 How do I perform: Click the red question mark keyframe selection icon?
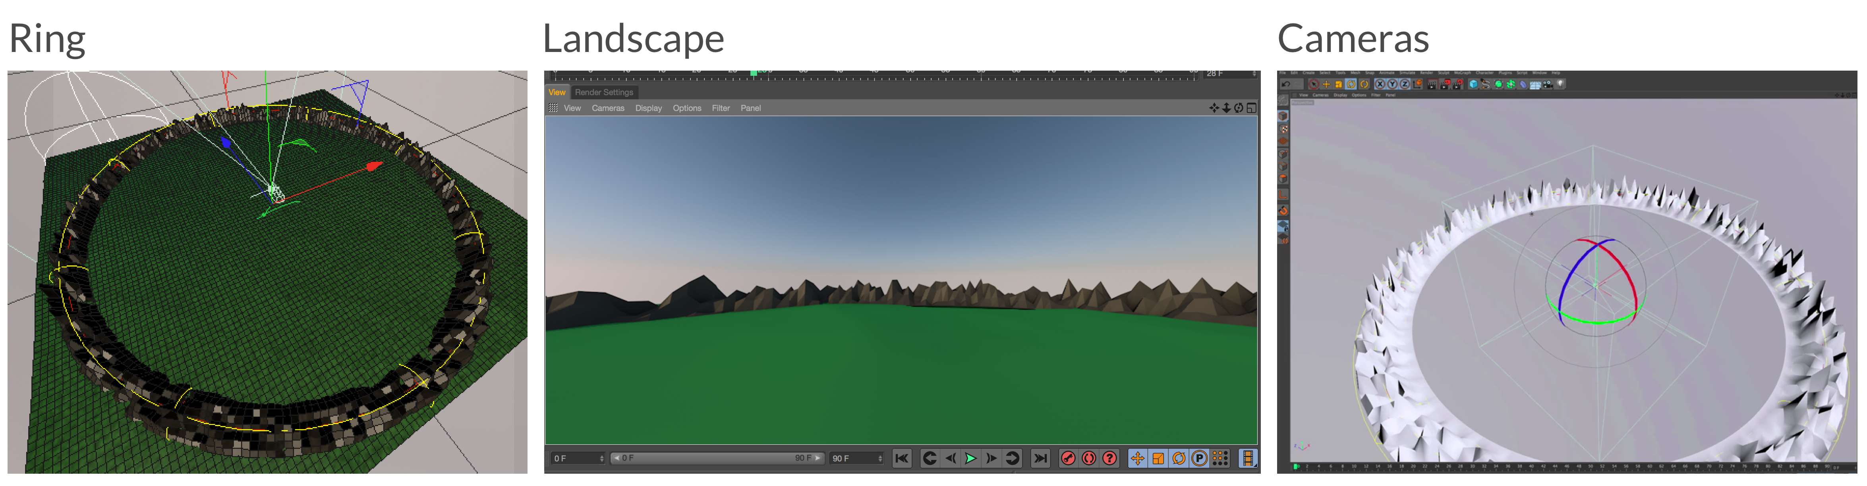1109,458
